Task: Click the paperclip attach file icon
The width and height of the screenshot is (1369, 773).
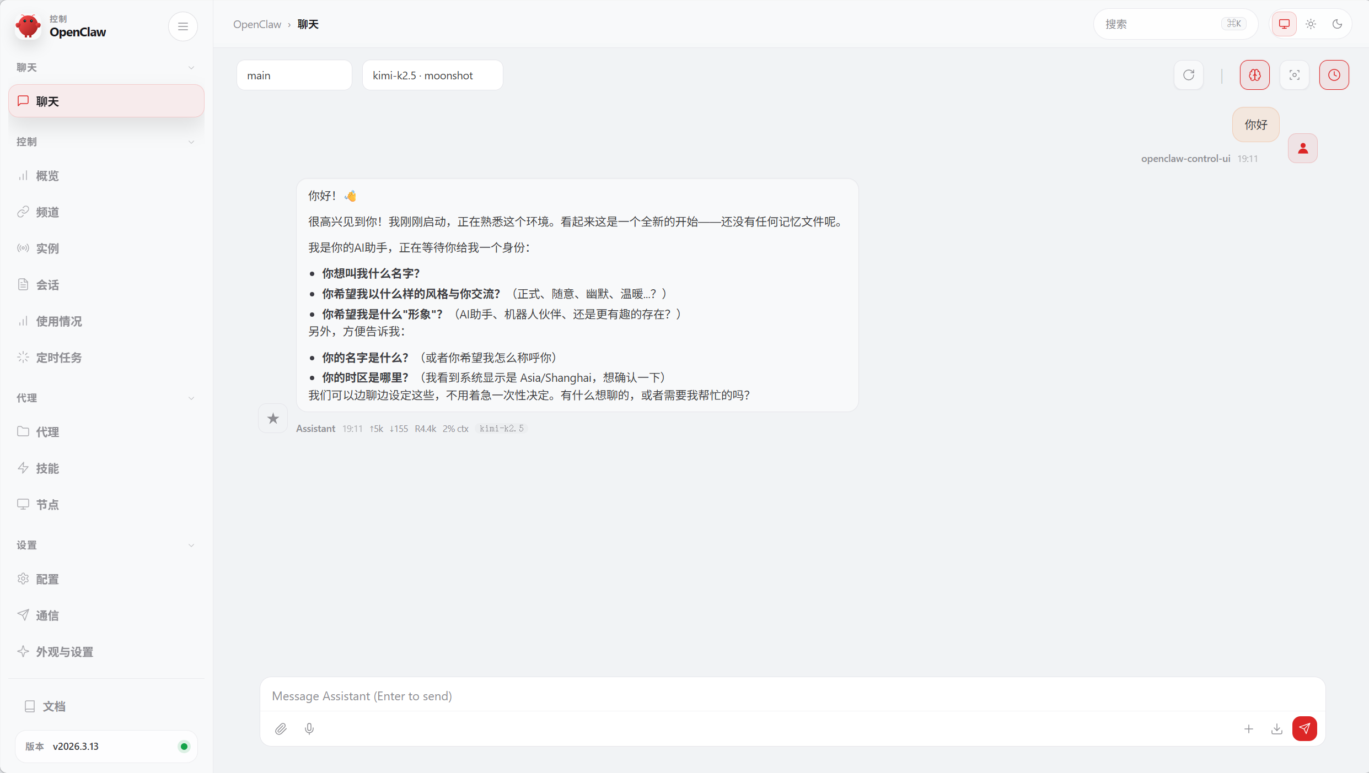Action: pyautogui.click(x=281, y=729)
